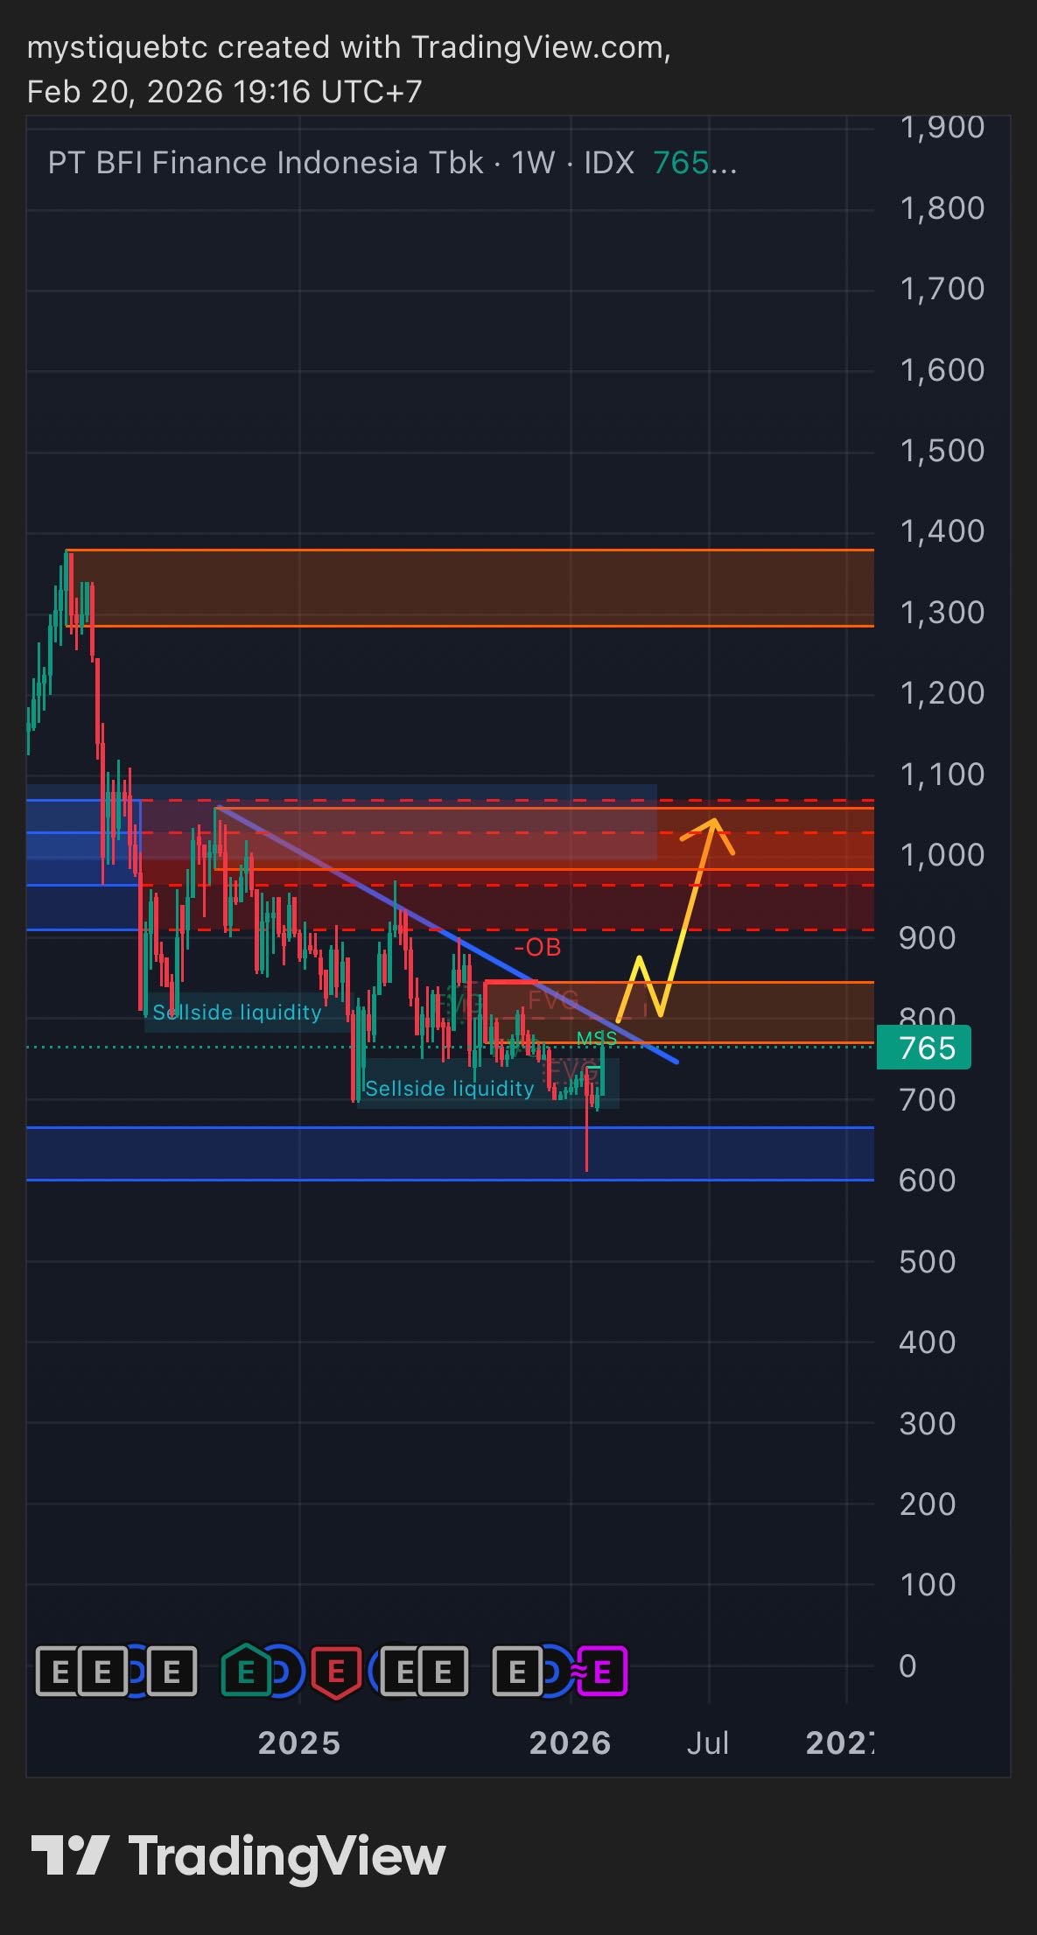Select the blue descending trendline

click(447, 934)
